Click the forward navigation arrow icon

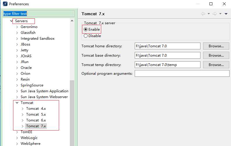215,14
